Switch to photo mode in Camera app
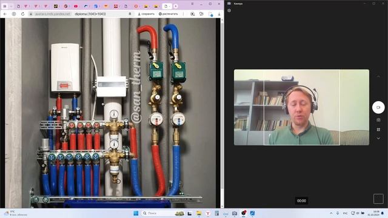Image resolution: width=388 pixels, height=218 pixels. pos(378,120)
